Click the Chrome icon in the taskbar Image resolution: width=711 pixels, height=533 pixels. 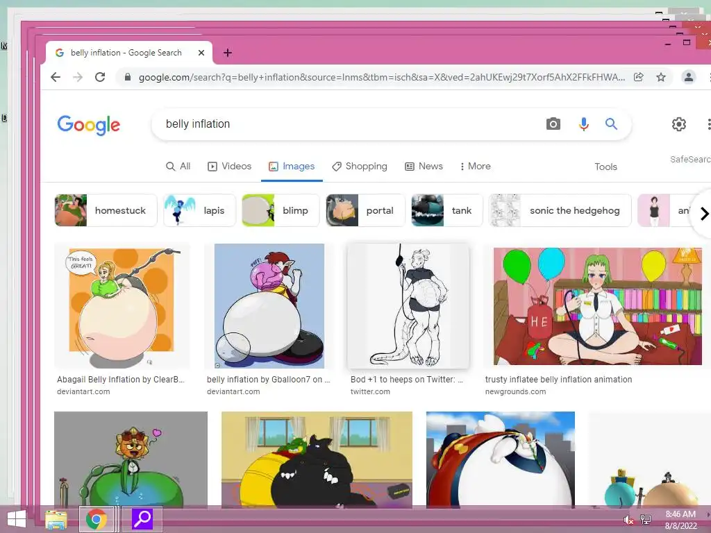click(x=96, y=519)
